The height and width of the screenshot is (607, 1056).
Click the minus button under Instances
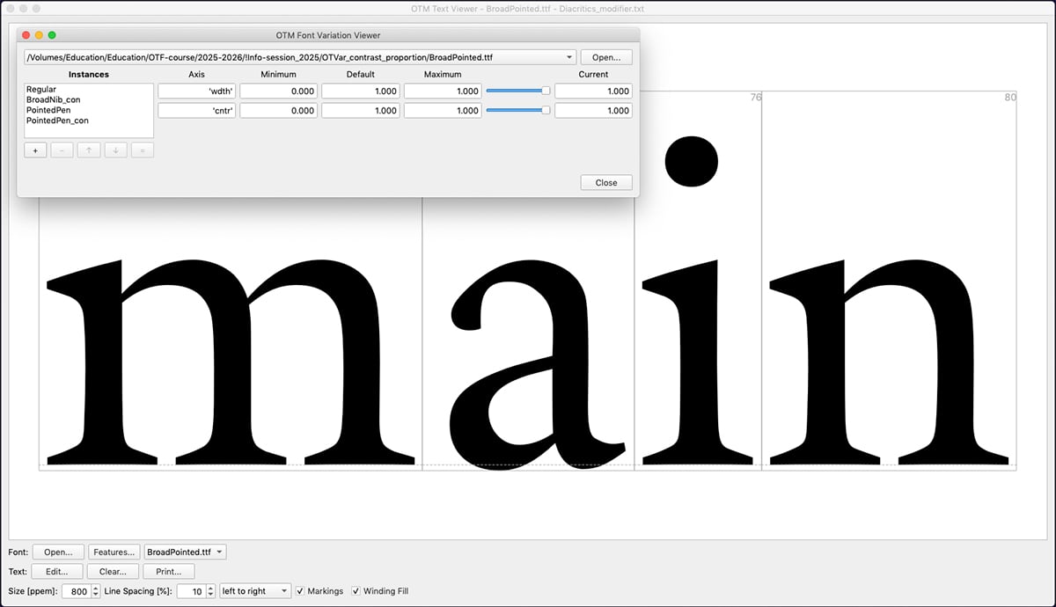62,150
